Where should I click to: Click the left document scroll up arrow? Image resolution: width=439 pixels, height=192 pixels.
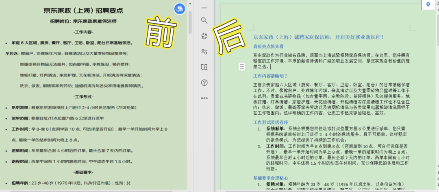pos(190,3)
